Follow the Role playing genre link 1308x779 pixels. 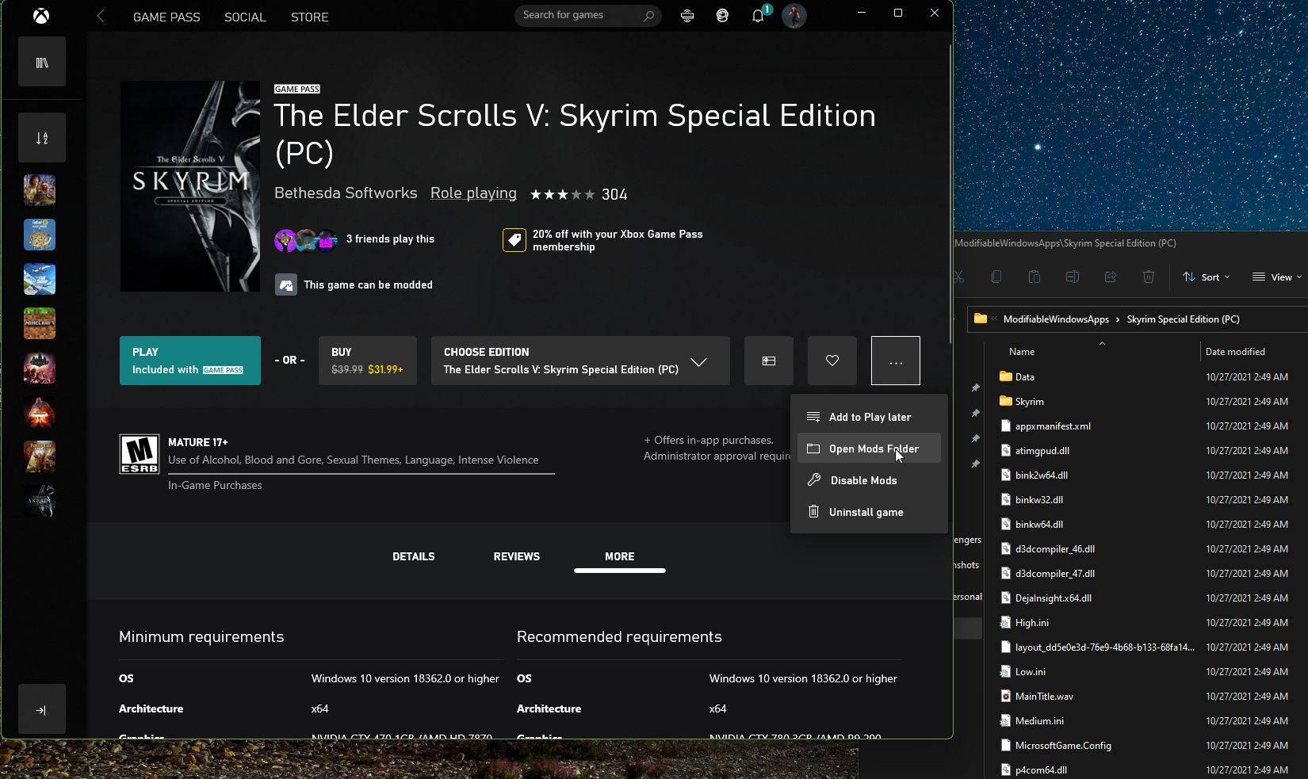(x=473, y=193)
